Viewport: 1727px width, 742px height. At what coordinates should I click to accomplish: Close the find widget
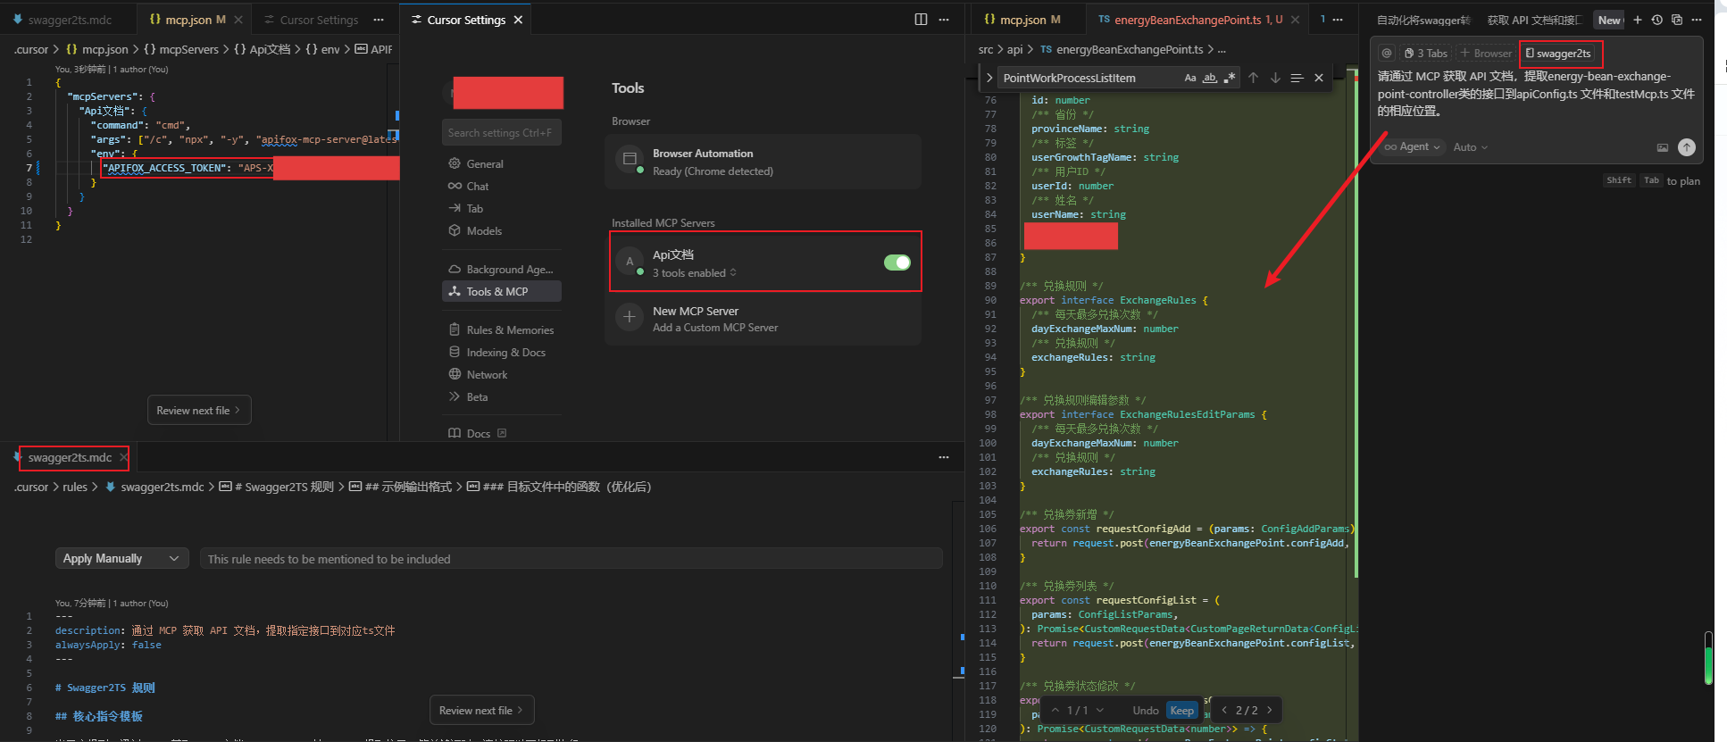pos(1319,79)
